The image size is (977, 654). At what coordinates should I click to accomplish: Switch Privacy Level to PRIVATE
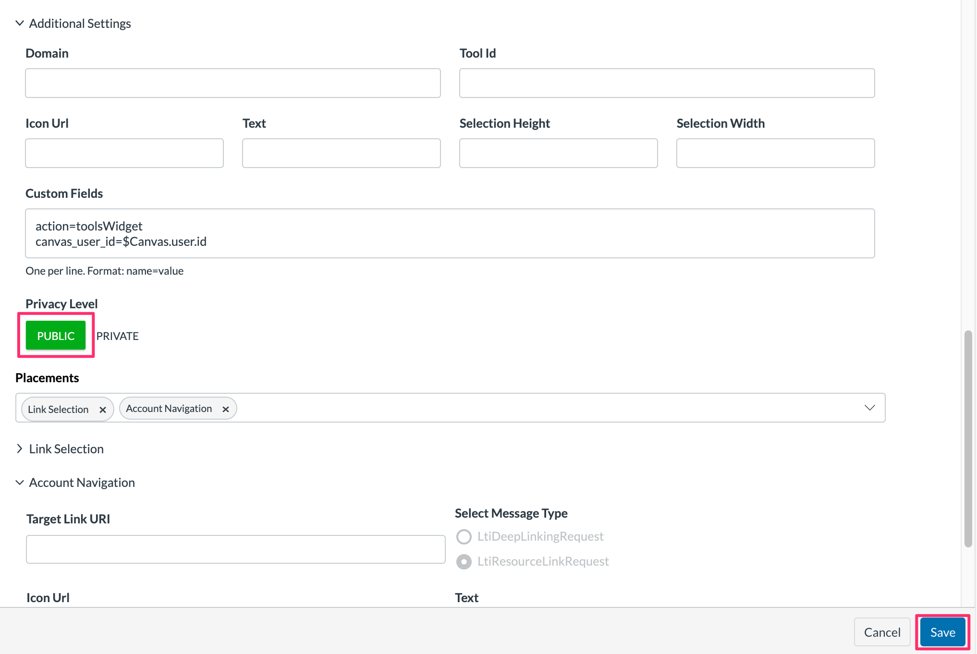[x=117, y=336]
